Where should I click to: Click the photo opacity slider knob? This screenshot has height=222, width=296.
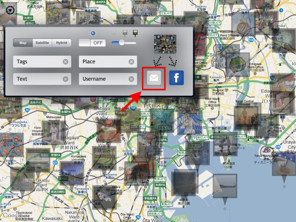[x=122, y=43]
